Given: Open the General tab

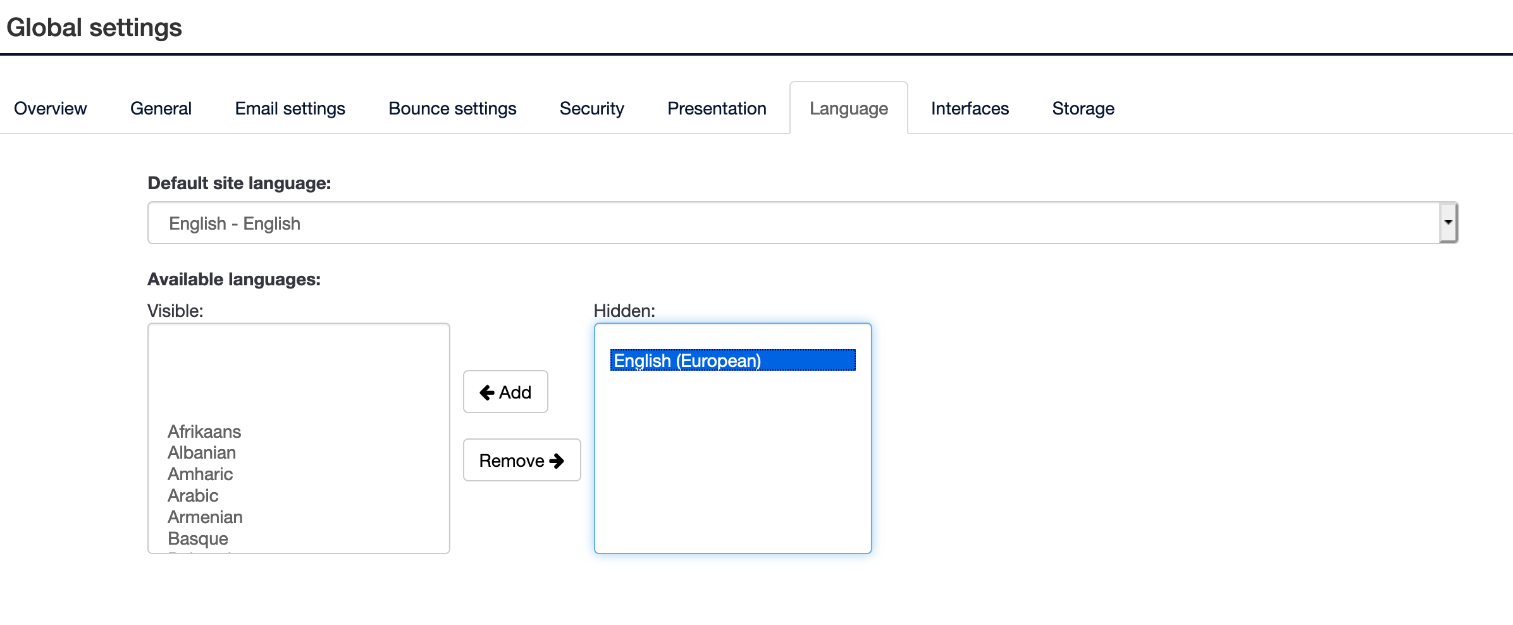Looking at the screenshot, I should pos(161,109).
